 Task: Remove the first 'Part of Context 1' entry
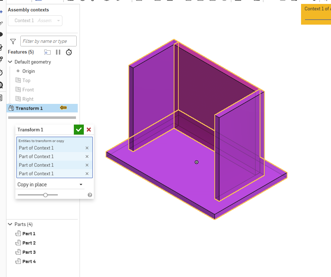(x=87, y=148)
